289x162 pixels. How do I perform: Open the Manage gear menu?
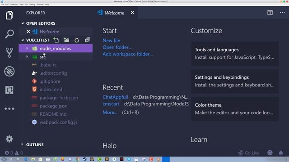(x=9, y=139)
